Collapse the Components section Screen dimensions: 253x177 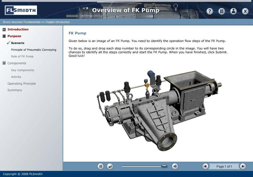pos(4,63)
